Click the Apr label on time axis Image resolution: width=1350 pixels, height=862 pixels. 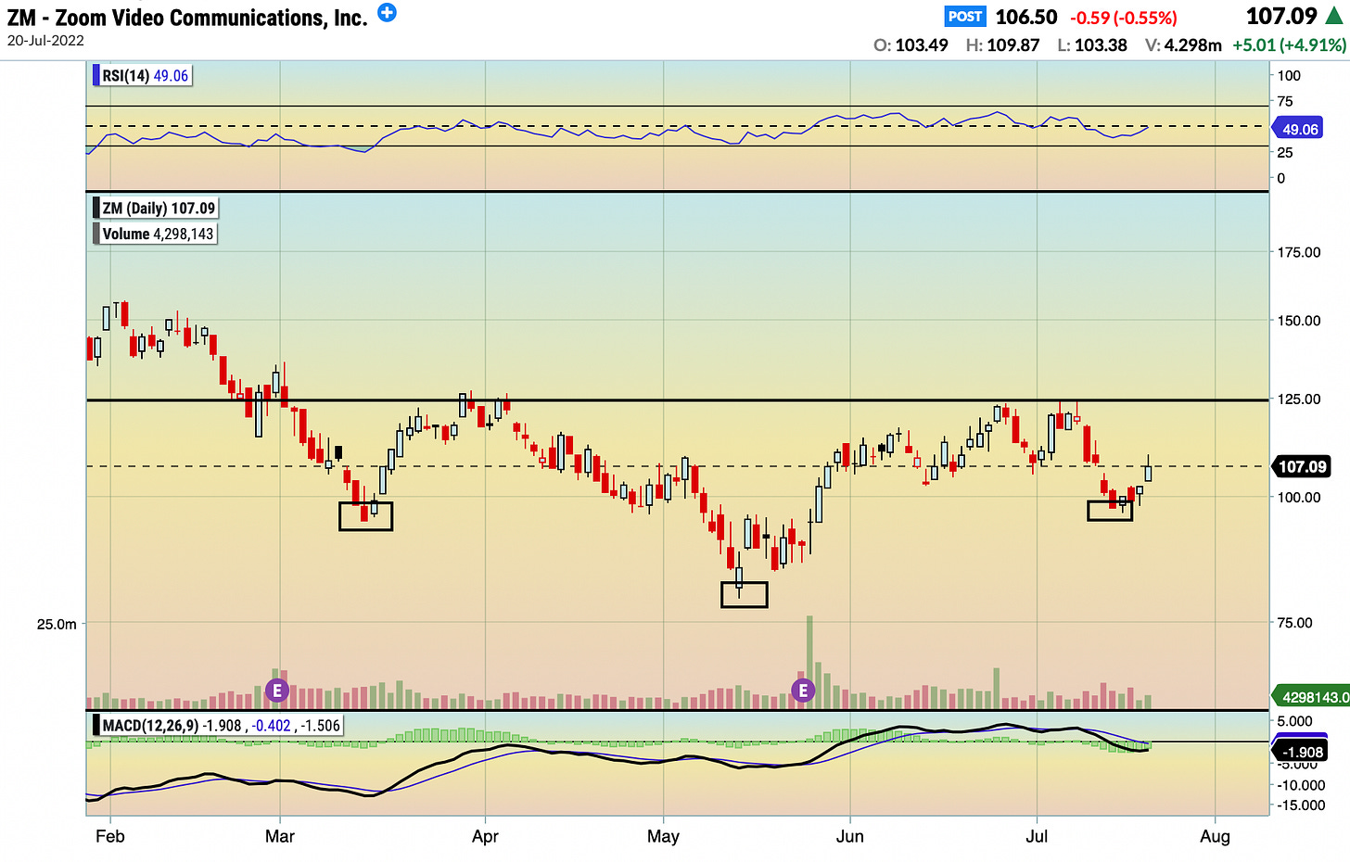click(x=485, y=836)
